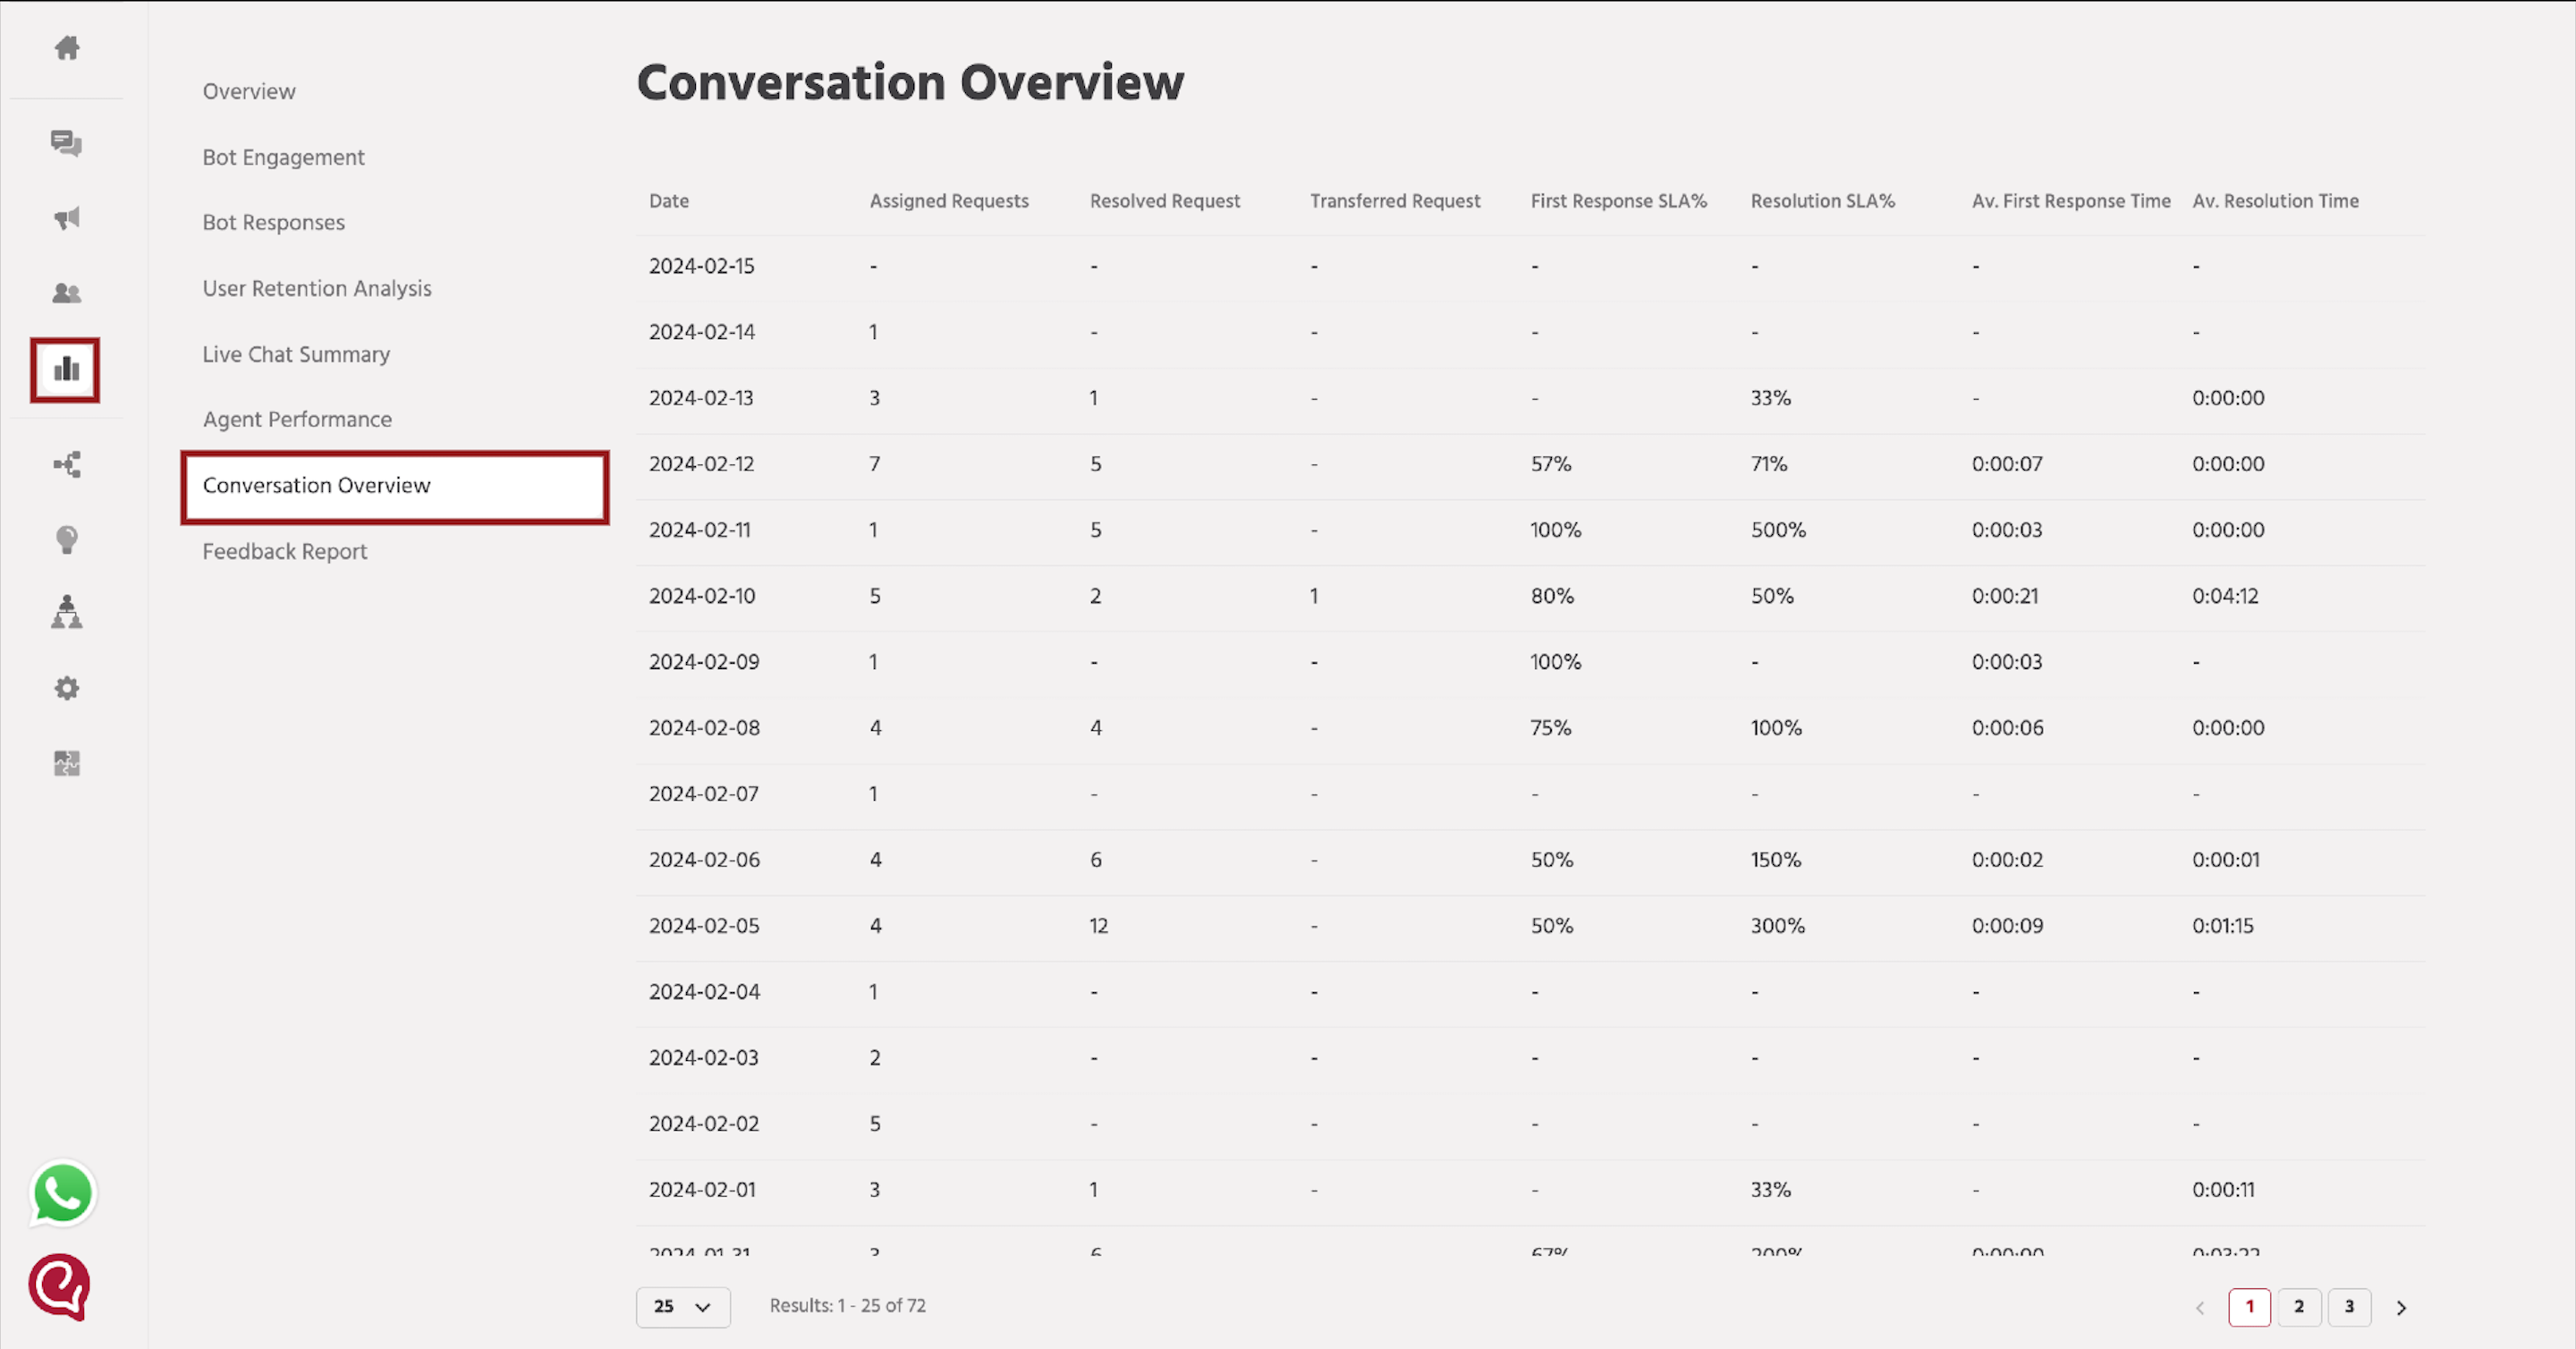Open the Bot Engagement report

tap(283, 157)
